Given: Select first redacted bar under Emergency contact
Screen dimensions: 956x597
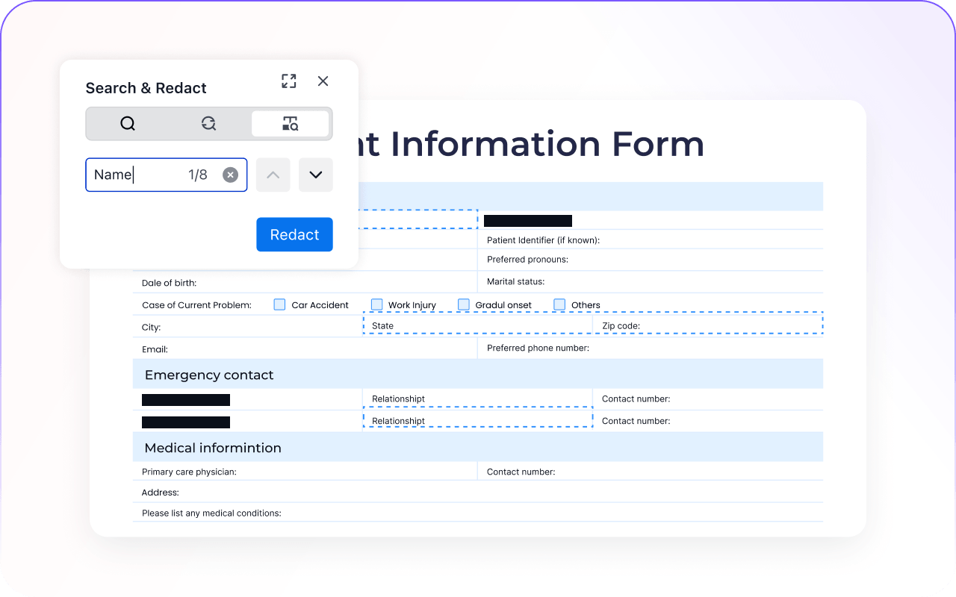Looking at the screenshot, I should [186, 400].
